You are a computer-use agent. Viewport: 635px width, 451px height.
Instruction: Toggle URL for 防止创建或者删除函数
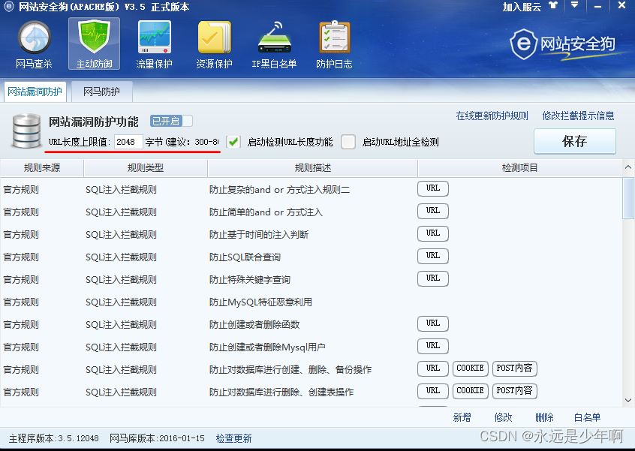[433, 324]
